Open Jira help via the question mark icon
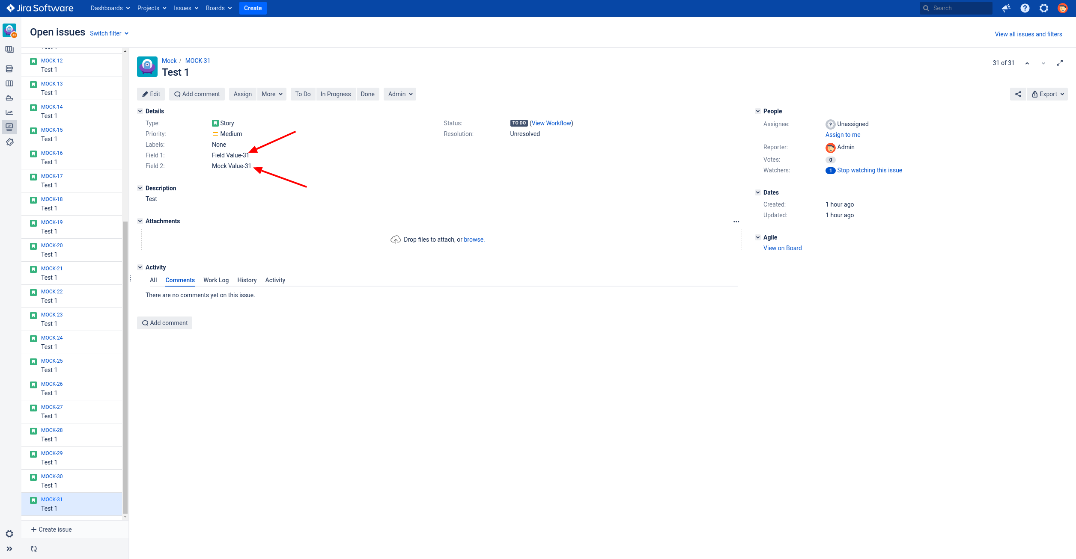The height and width of the screenshot is (559, 1076). click(1025, 8)
